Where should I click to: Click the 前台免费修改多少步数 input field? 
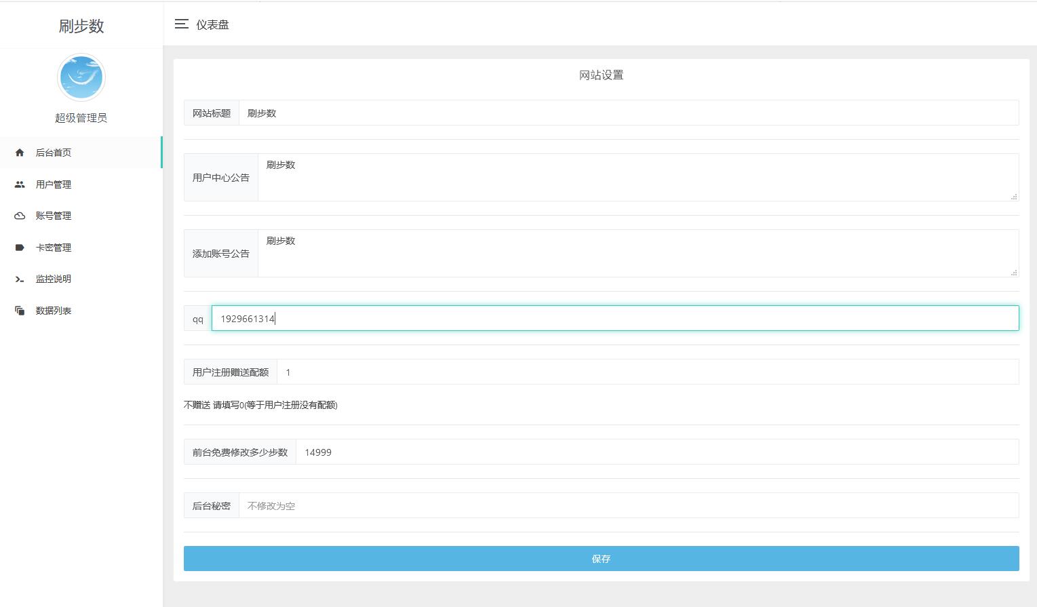coord(657,452)
